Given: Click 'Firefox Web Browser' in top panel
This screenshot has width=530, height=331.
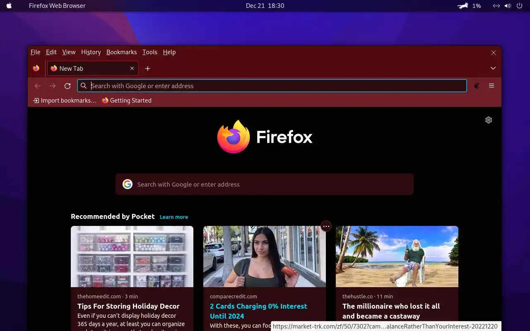Looking at the screenshot, I should 57,6.
